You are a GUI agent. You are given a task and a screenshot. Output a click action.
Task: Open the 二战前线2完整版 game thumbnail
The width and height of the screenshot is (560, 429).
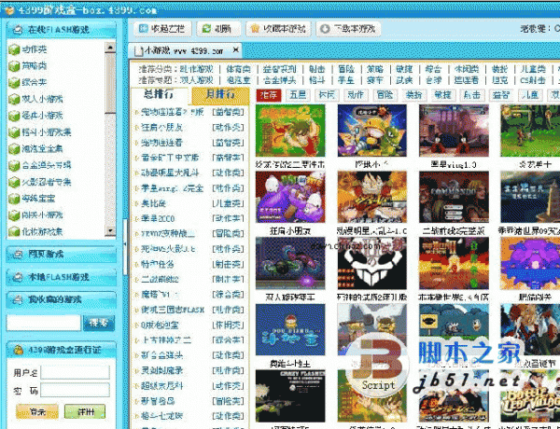coord(454,197)
